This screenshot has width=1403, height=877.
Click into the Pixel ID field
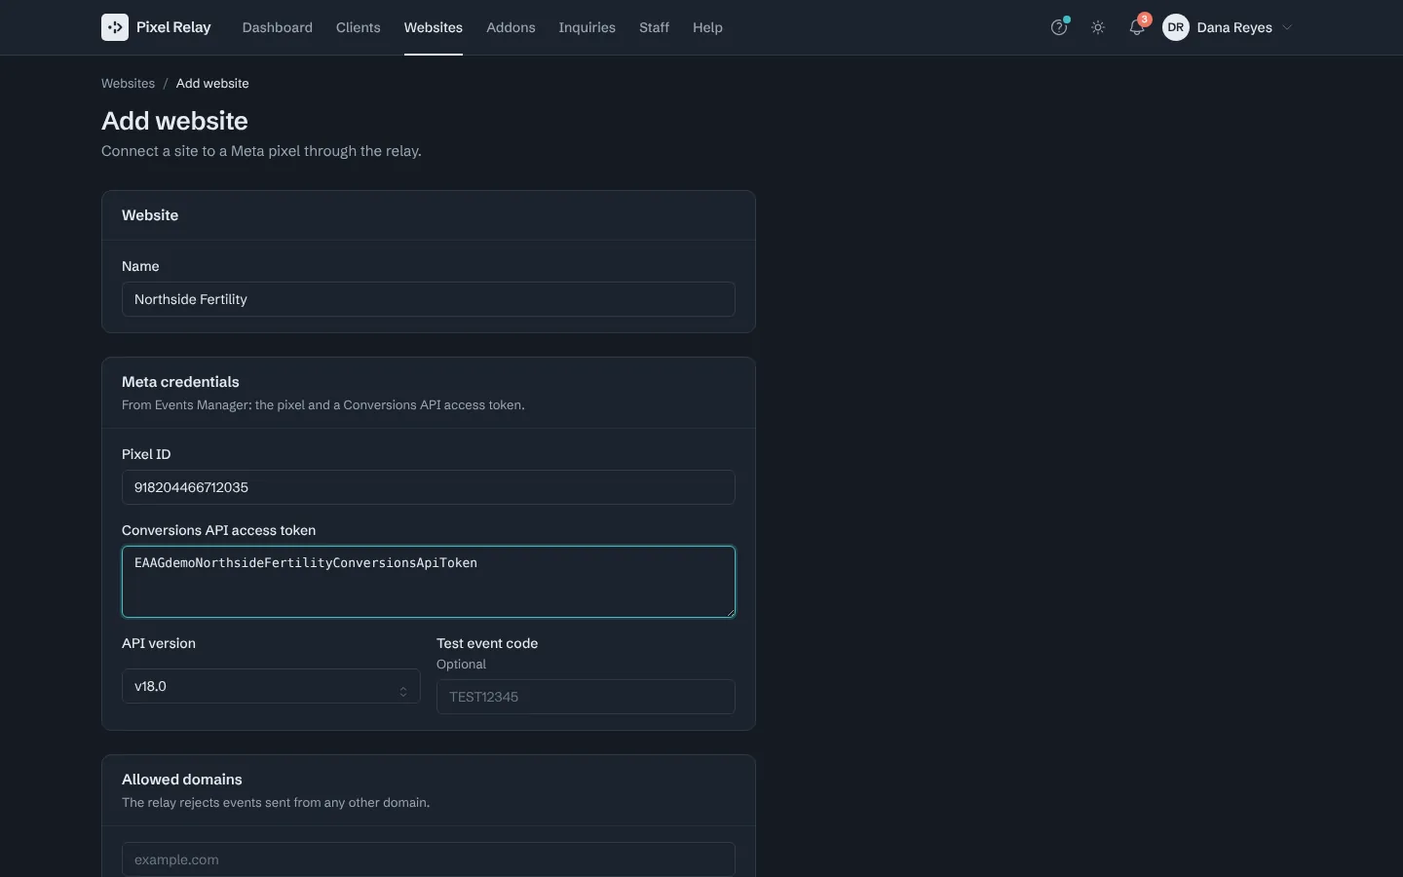429,487
